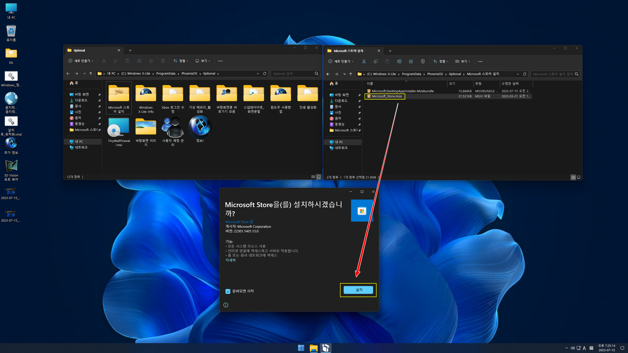This screenshot has width=628, height=353.
Task: Select the 사용자 계정 관리 shortcut
Action: (173, 131)
